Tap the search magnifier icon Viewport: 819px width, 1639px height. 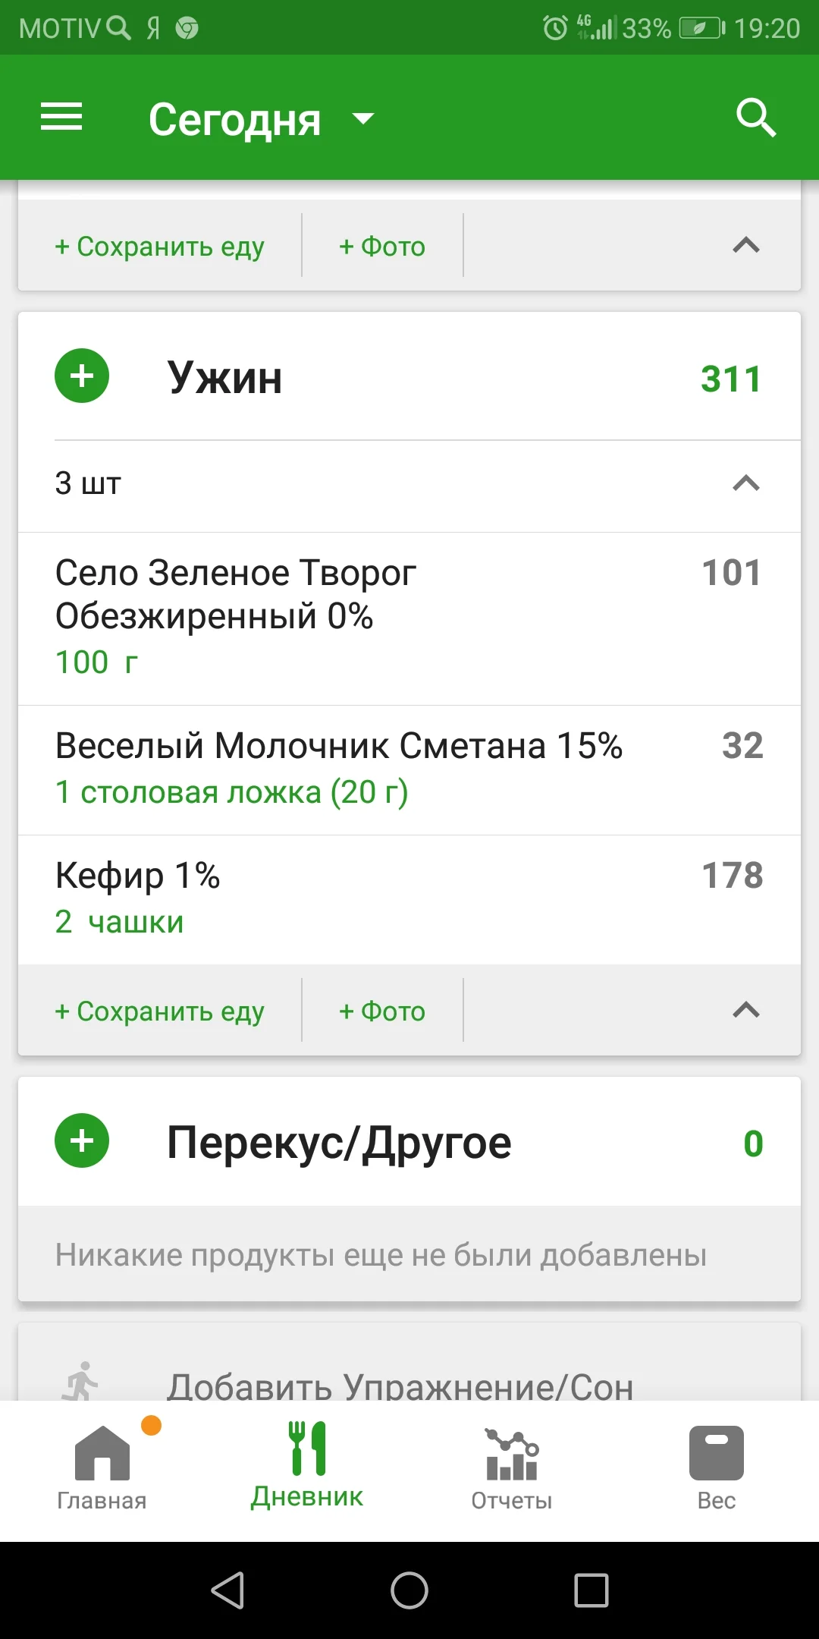(x=755, y=118)
